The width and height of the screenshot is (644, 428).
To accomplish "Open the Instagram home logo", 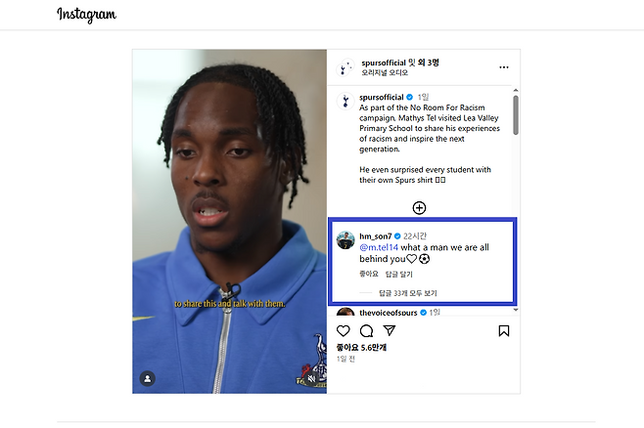I will [x=87, y=15].
